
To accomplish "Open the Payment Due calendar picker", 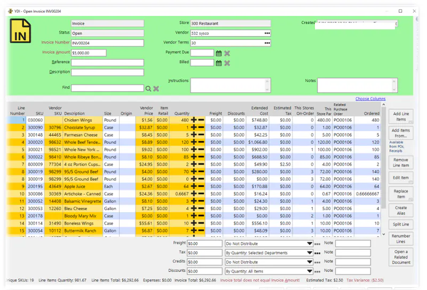I will [x=218, y=53].
